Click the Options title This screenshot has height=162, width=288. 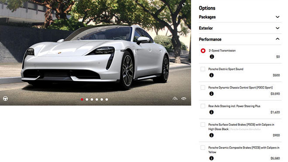(x=207, y=8)
